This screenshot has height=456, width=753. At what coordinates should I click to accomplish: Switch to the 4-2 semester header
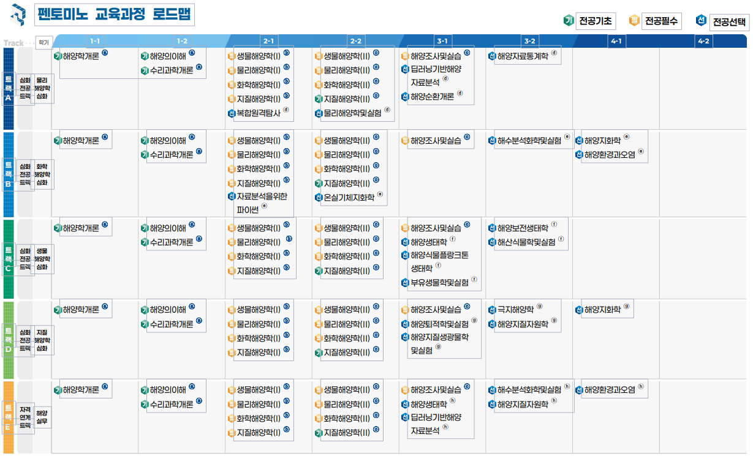pyautogui.click(x=703, y=41)
